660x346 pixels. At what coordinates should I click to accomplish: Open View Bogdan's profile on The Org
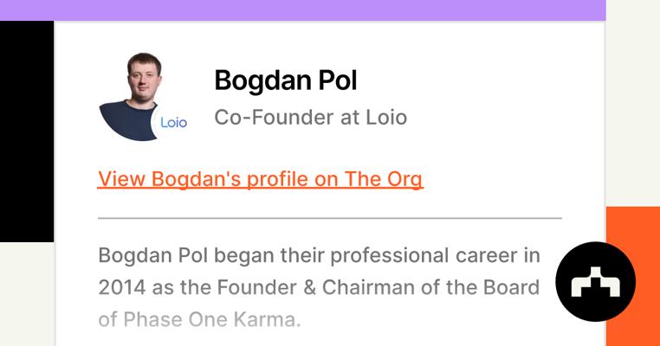[x=260, y=179]
